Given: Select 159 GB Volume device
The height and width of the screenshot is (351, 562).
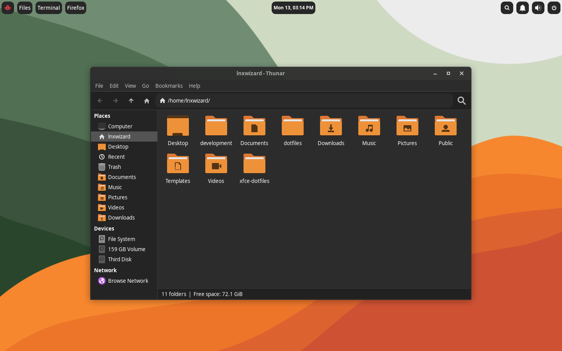Looking at the screenshot, I should tap(126, 249).
